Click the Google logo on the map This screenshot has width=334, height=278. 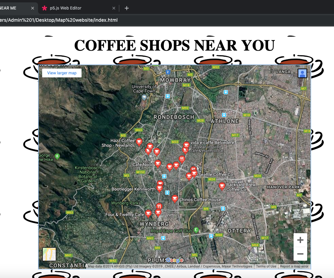point(175,260)
